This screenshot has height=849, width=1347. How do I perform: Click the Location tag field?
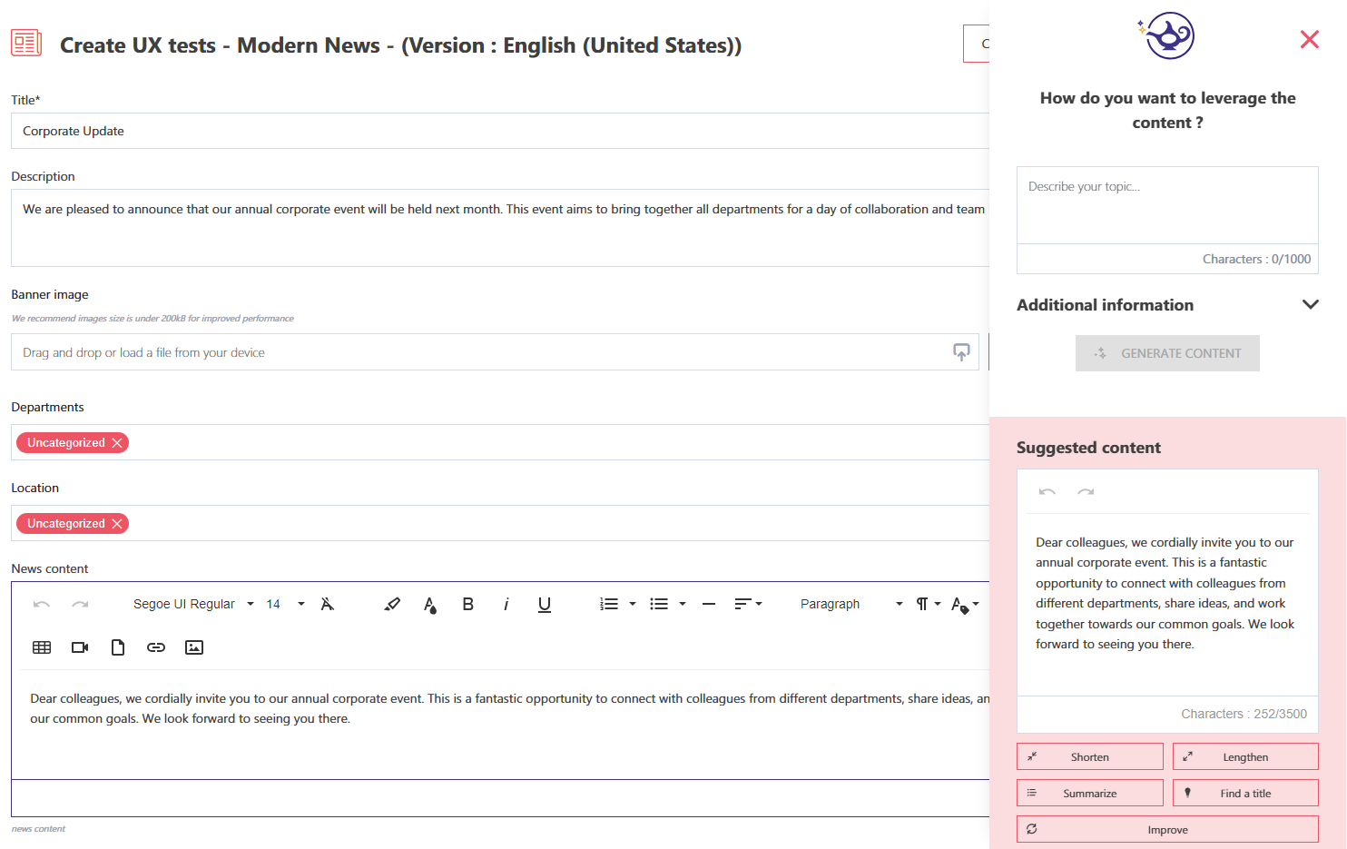tap(500, 523)
